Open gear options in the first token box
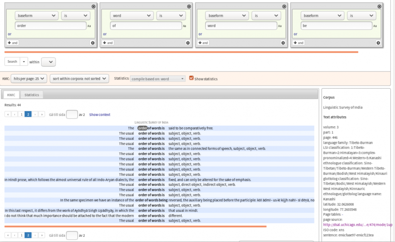395x242 pixels. pos(93,43)
